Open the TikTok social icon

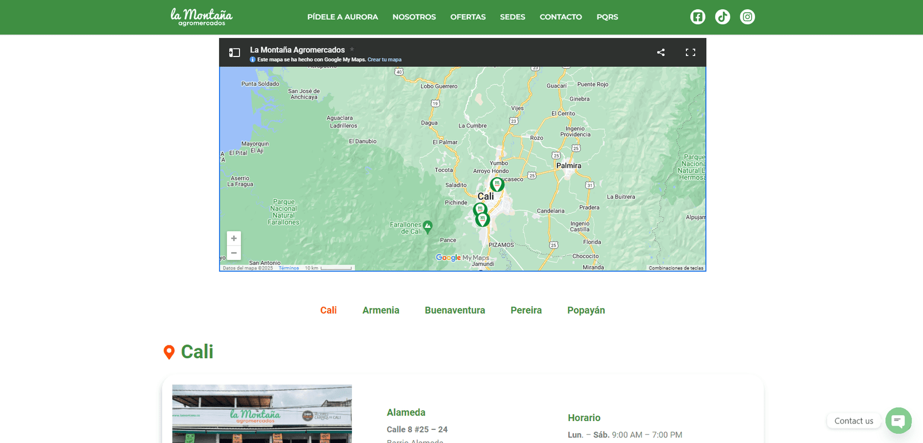pos(722,17)
